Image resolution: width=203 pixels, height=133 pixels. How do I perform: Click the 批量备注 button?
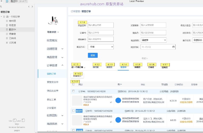pyautogui.click(x=77, y=76)
